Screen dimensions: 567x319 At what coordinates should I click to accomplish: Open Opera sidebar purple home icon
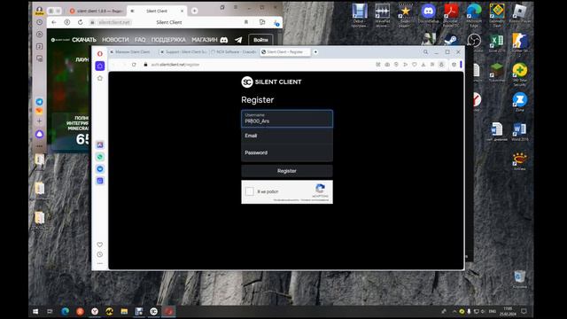[x=100, y=66]
